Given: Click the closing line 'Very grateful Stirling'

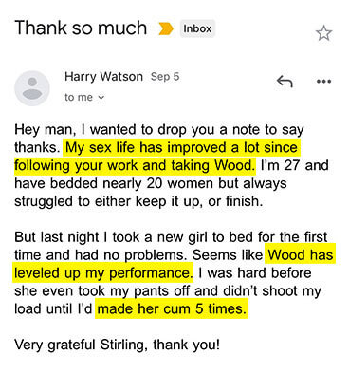Looking at the screenshot, I should coord(81,345).
